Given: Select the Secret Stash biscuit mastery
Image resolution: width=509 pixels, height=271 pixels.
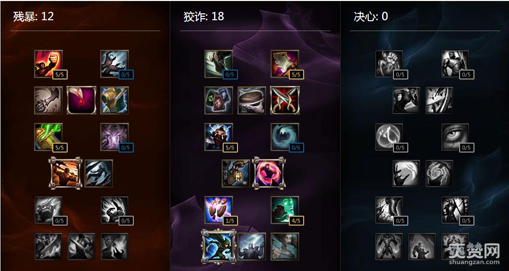Looking at the screenshot, I should (252, 100).
